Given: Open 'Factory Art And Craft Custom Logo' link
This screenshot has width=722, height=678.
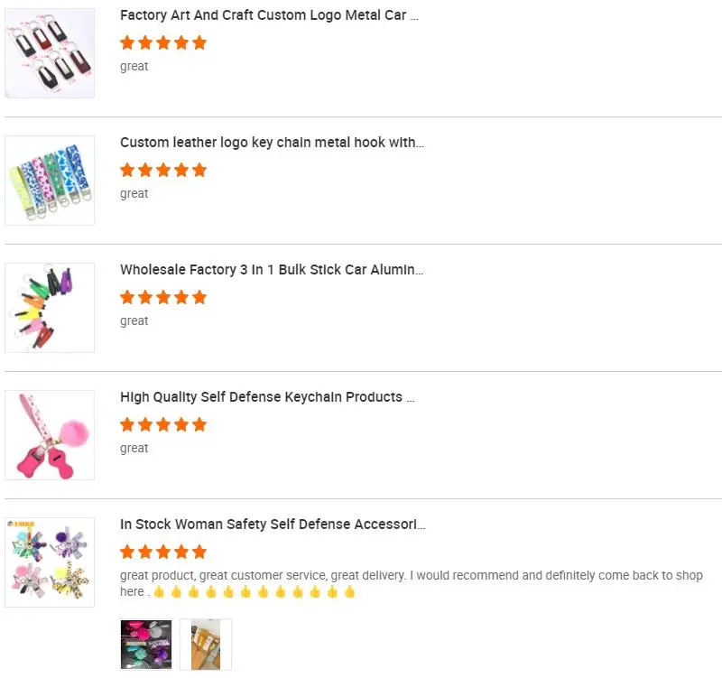Looking at the screenshot, I should (269, 15).
